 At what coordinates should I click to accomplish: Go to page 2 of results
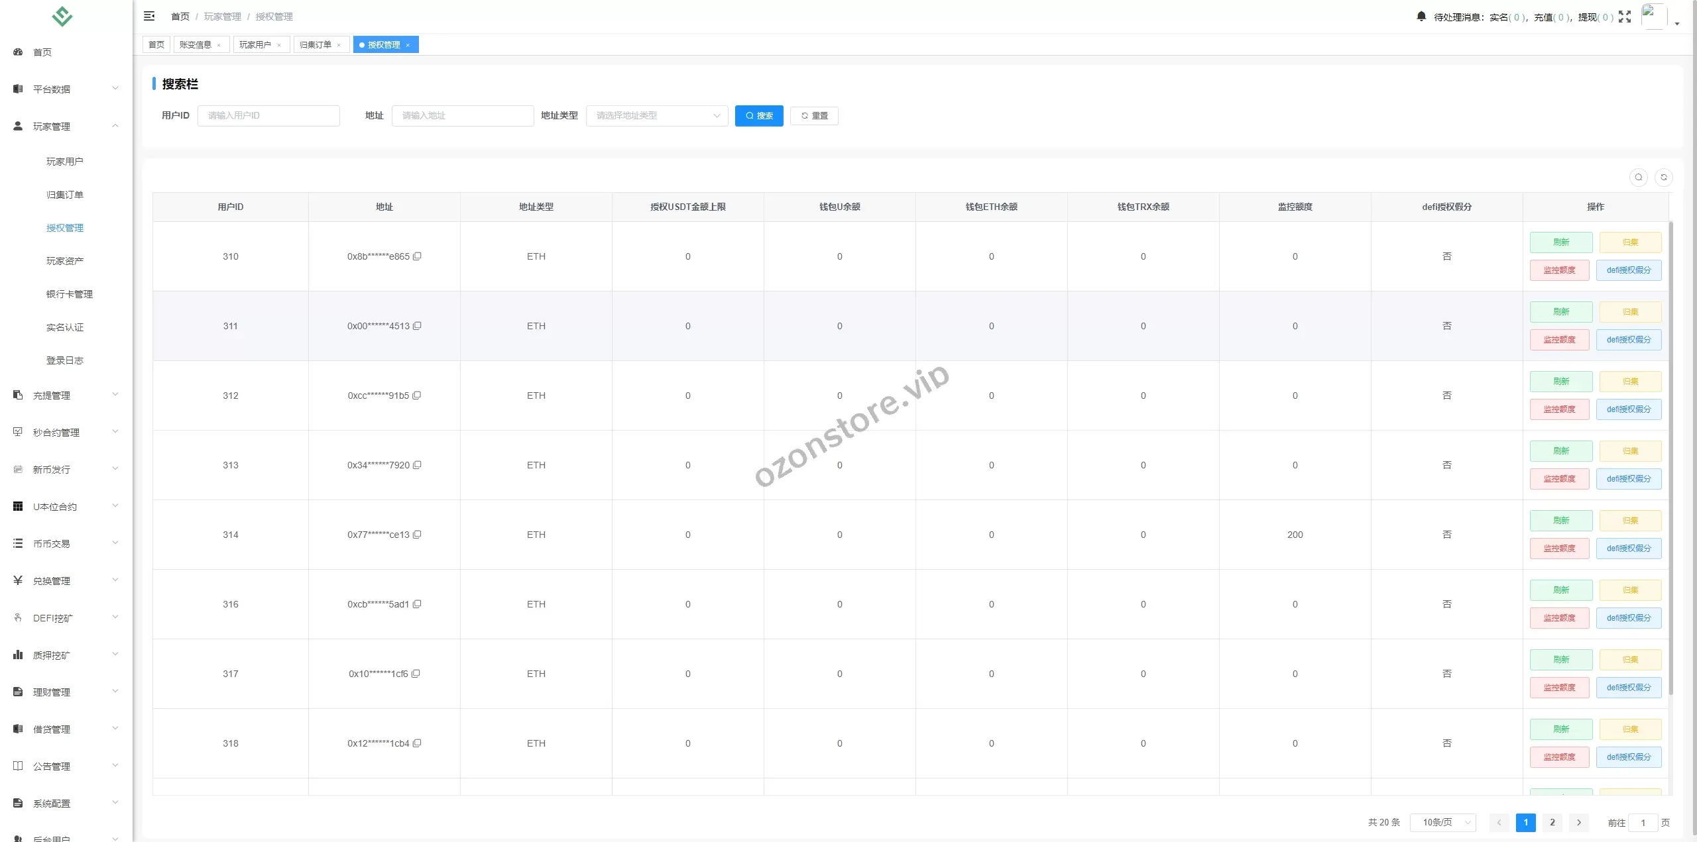[x=1552, y=822]
